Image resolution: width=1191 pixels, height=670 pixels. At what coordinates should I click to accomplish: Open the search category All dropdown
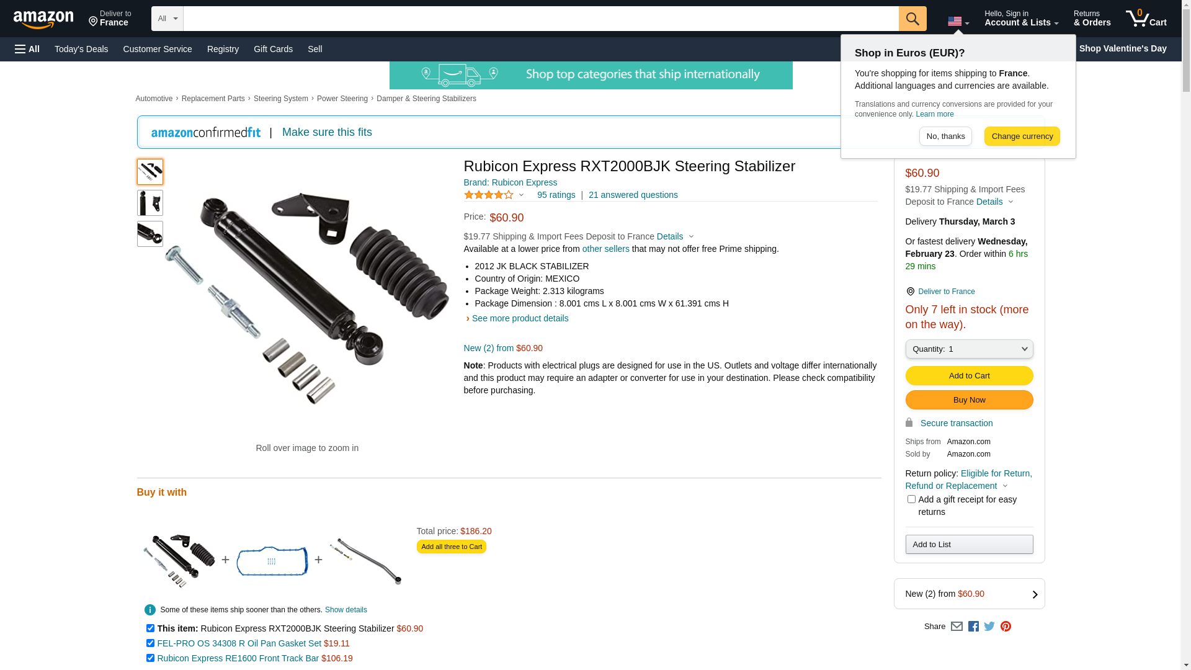point(167,19)
